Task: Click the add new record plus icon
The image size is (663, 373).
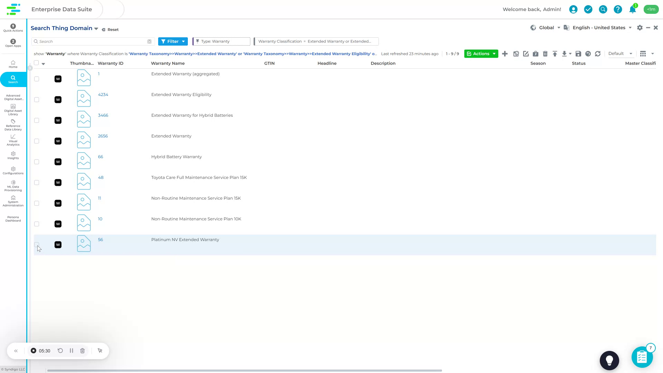Action: pyautogui.click(x=505, y=54)
